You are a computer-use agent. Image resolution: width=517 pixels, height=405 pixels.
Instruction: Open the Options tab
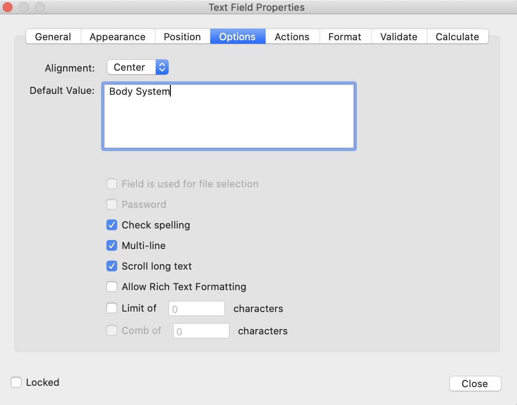click(237, 37)
